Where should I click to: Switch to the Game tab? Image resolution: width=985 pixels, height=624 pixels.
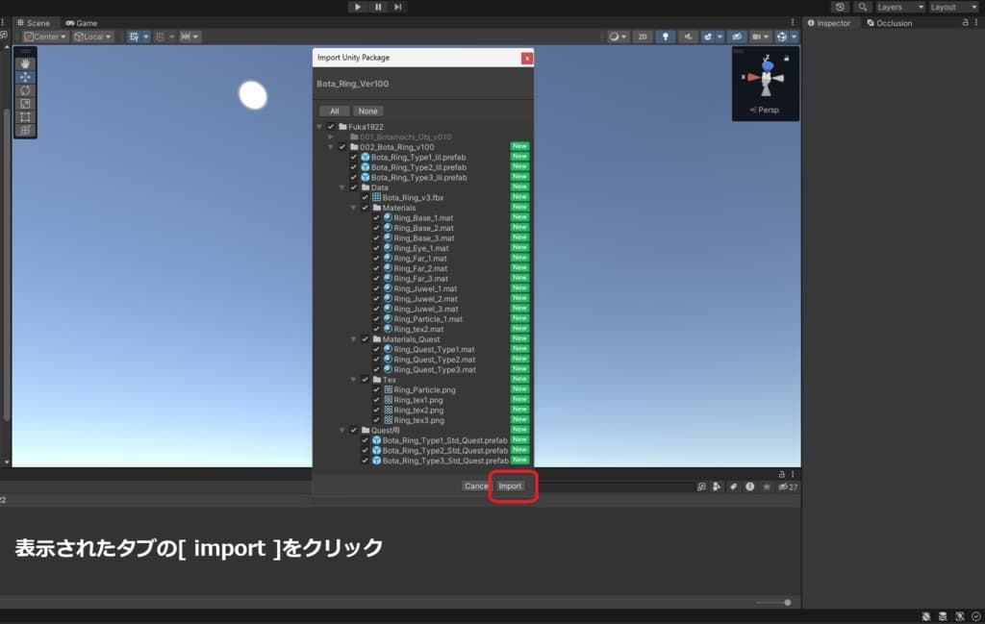click(x=82, y=22)
